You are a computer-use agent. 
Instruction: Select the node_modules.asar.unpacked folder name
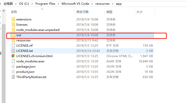pos(38,30)
